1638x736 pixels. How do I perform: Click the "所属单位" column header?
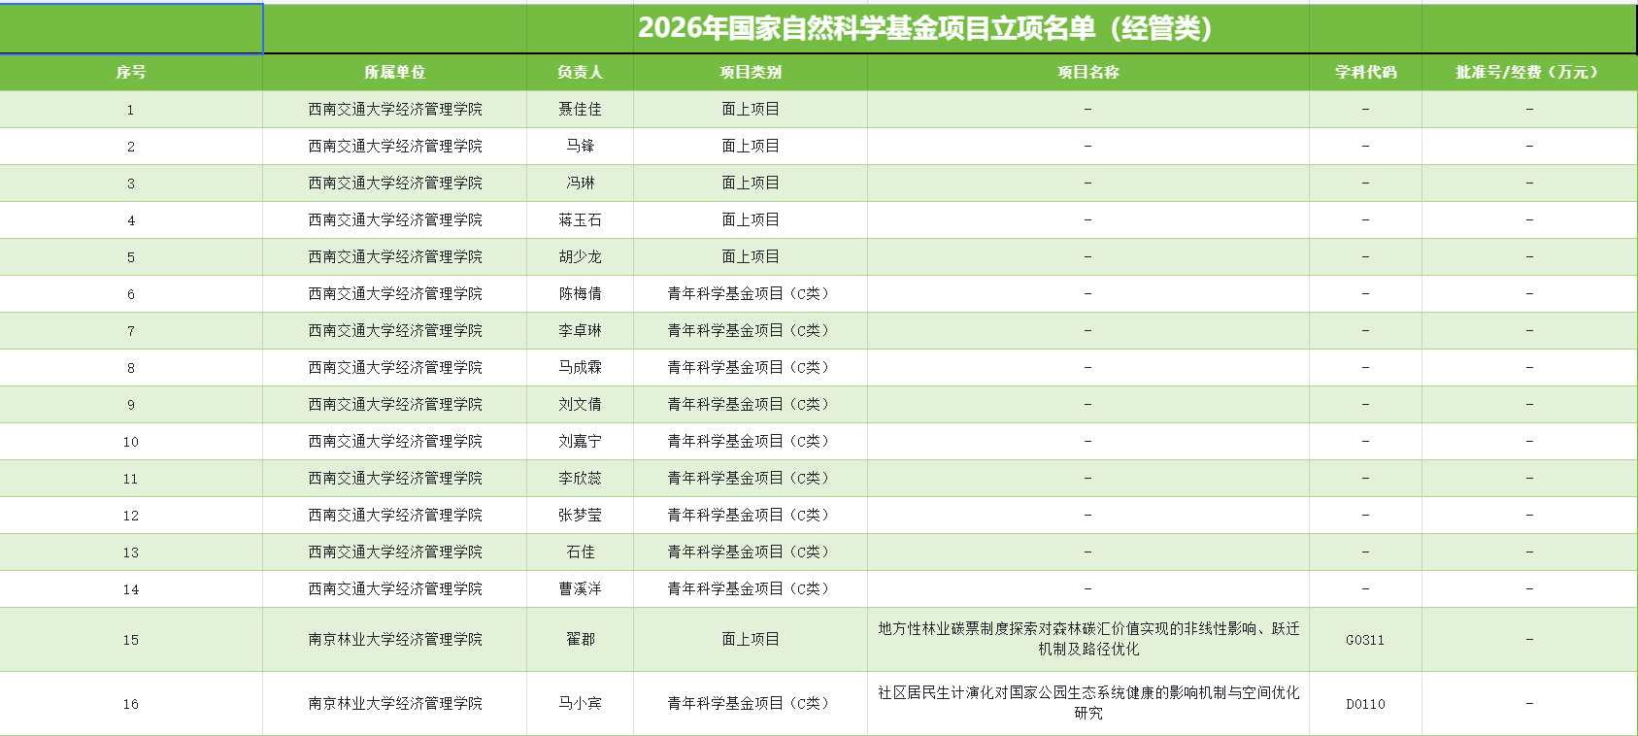394,72
